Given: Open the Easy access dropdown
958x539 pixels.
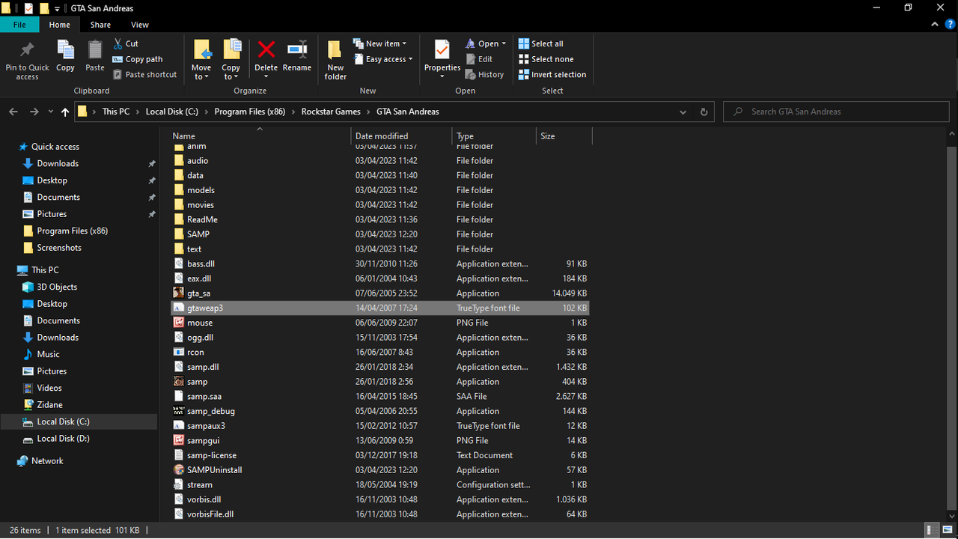Looking at the screenshot, I should click(x=382, y=59).
